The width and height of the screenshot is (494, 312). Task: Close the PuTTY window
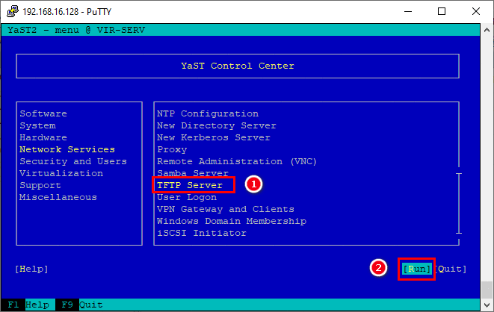click(x=476, y=11)
